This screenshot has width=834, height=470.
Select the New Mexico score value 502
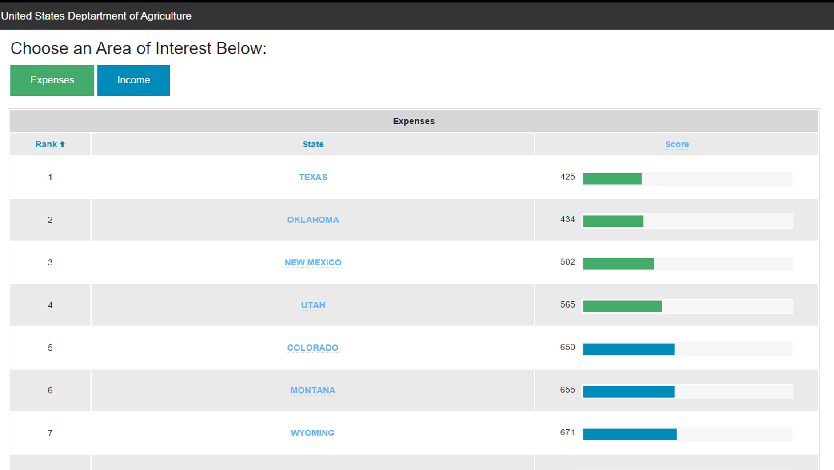coord(567,262)
